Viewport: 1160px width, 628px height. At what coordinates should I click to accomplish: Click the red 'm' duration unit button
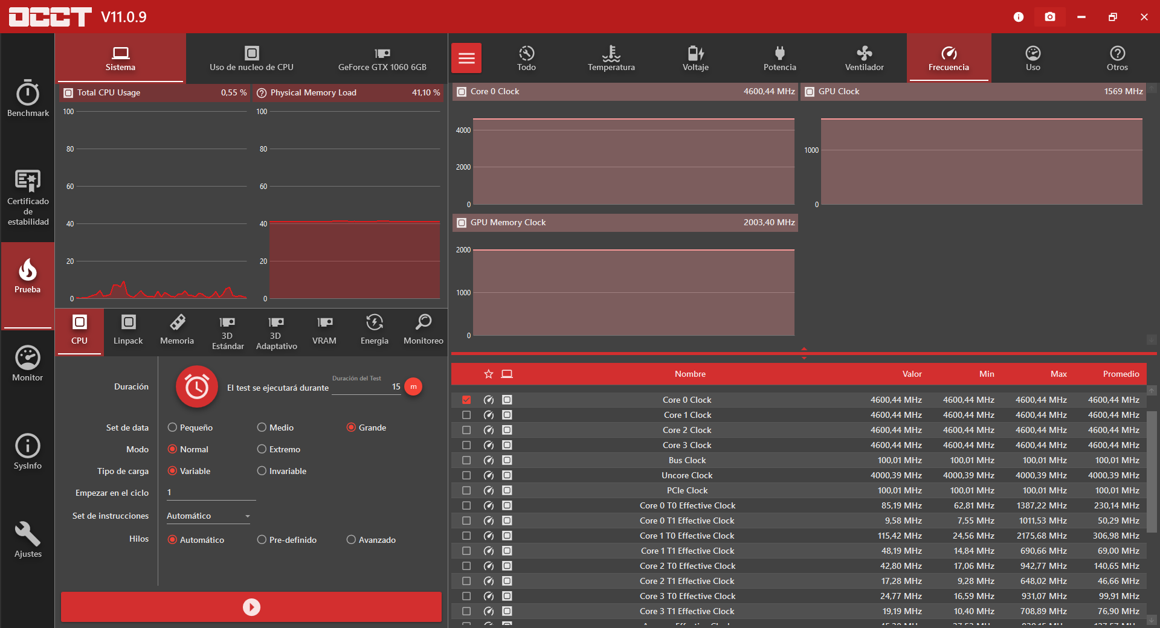coord(413,386)
